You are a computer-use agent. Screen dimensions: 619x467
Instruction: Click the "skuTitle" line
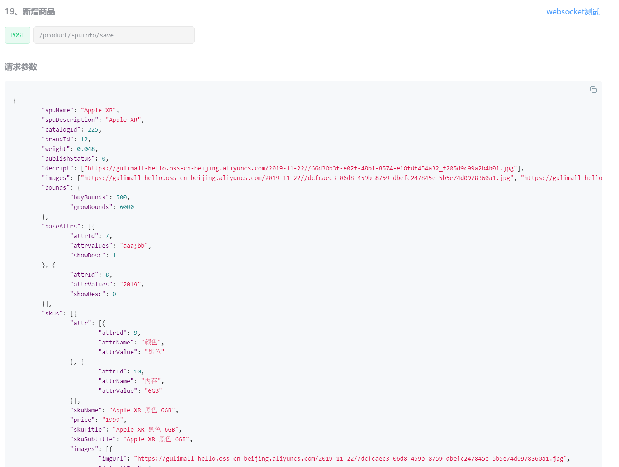coord(126,430)
